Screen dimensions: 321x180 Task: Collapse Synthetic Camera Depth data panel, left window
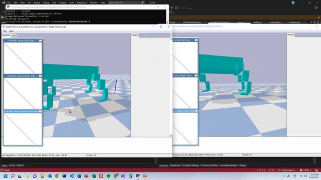pos(40,76)
